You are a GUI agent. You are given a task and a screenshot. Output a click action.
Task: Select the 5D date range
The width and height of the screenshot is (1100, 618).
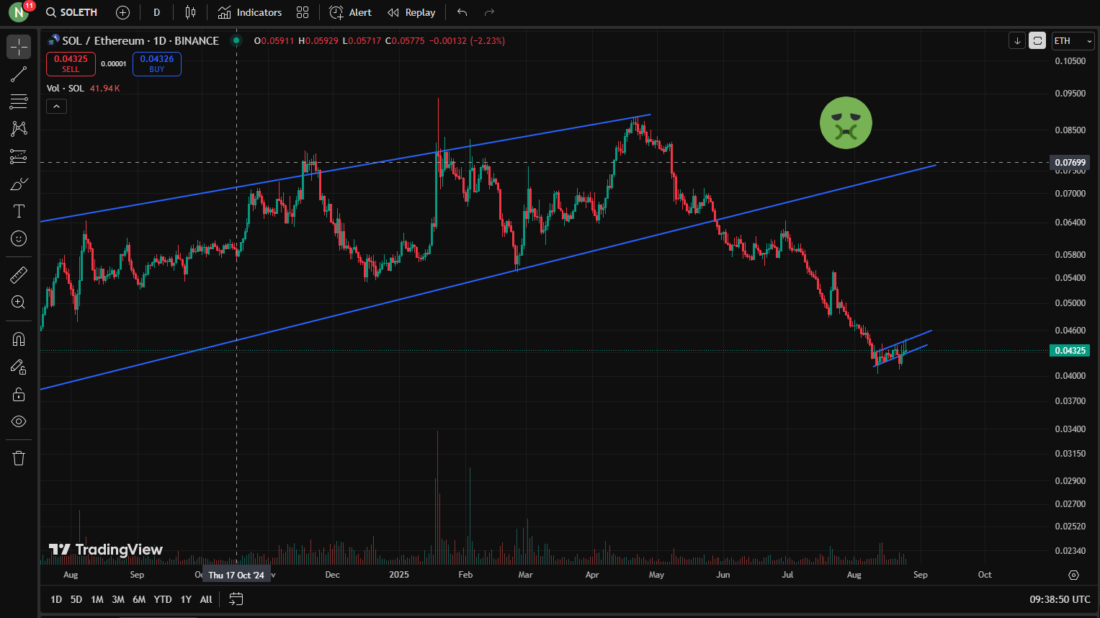pos(76,599)
